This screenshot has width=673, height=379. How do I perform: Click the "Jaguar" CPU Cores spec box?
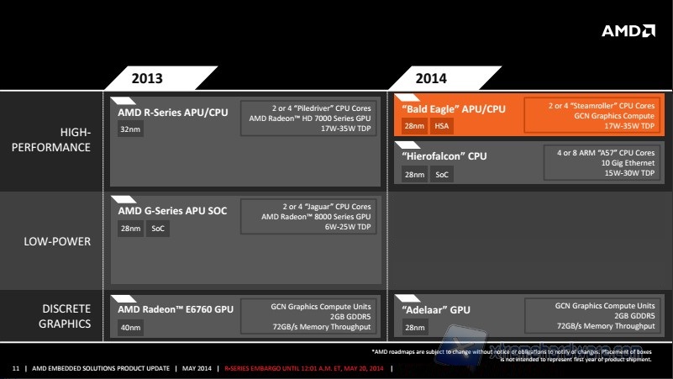click(310, 217)
